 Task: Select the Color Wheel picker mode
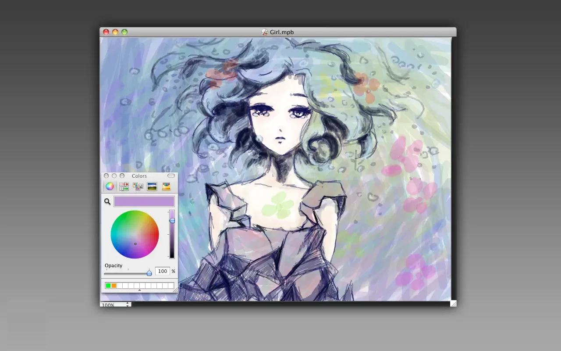click(x=110, y=186)
